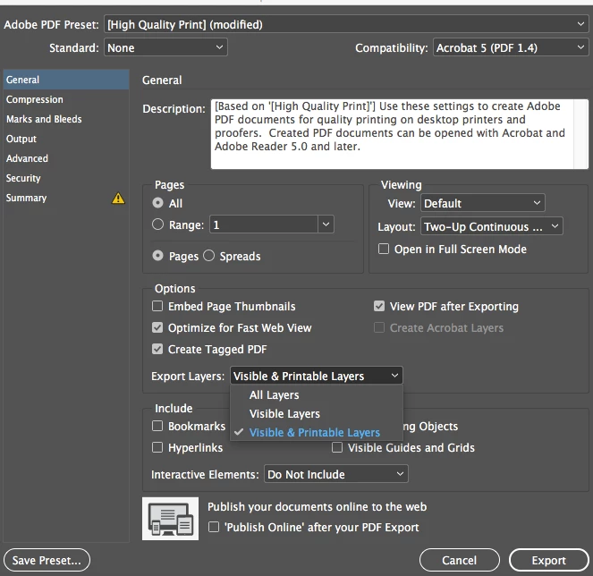Expand the Layout dropdown
Viewport: 593px width, 576px height.
coord(491,226)
